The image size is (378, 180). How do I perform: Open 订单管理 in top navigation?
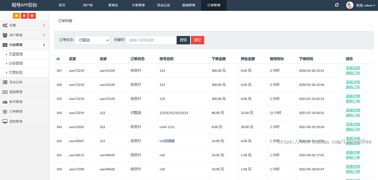click(x=214, y=5)
